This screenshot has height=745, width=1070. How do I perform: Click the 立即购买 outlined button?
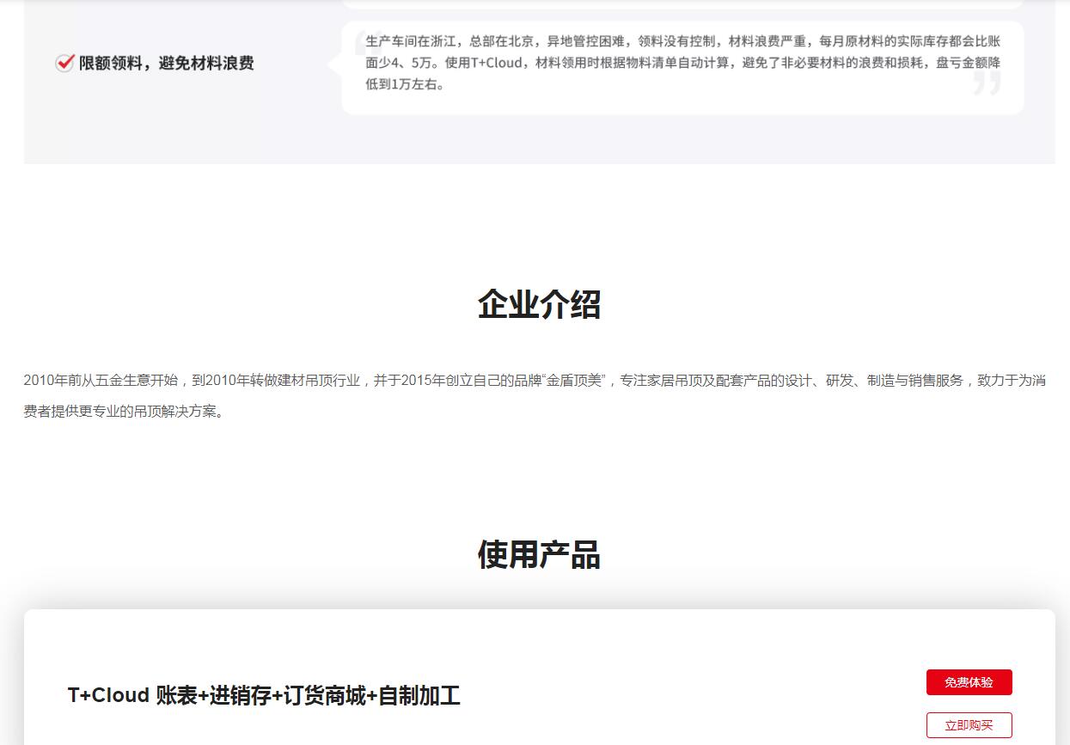969,725
